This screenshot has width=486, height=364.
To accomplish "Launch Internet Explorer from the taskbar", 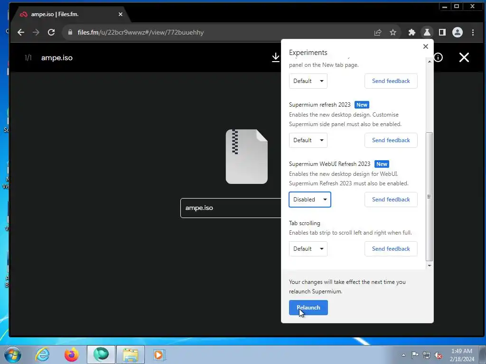I will (42, 355).
